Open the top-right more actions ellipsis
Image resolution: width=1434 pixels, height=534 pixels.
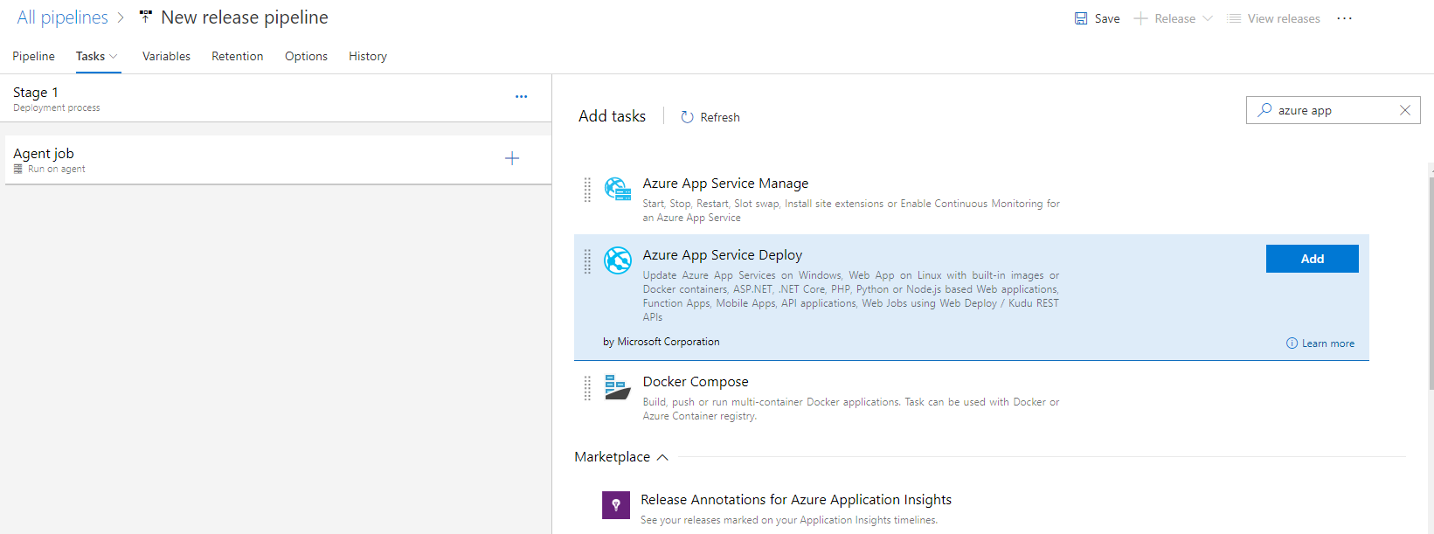(1344, 18)
